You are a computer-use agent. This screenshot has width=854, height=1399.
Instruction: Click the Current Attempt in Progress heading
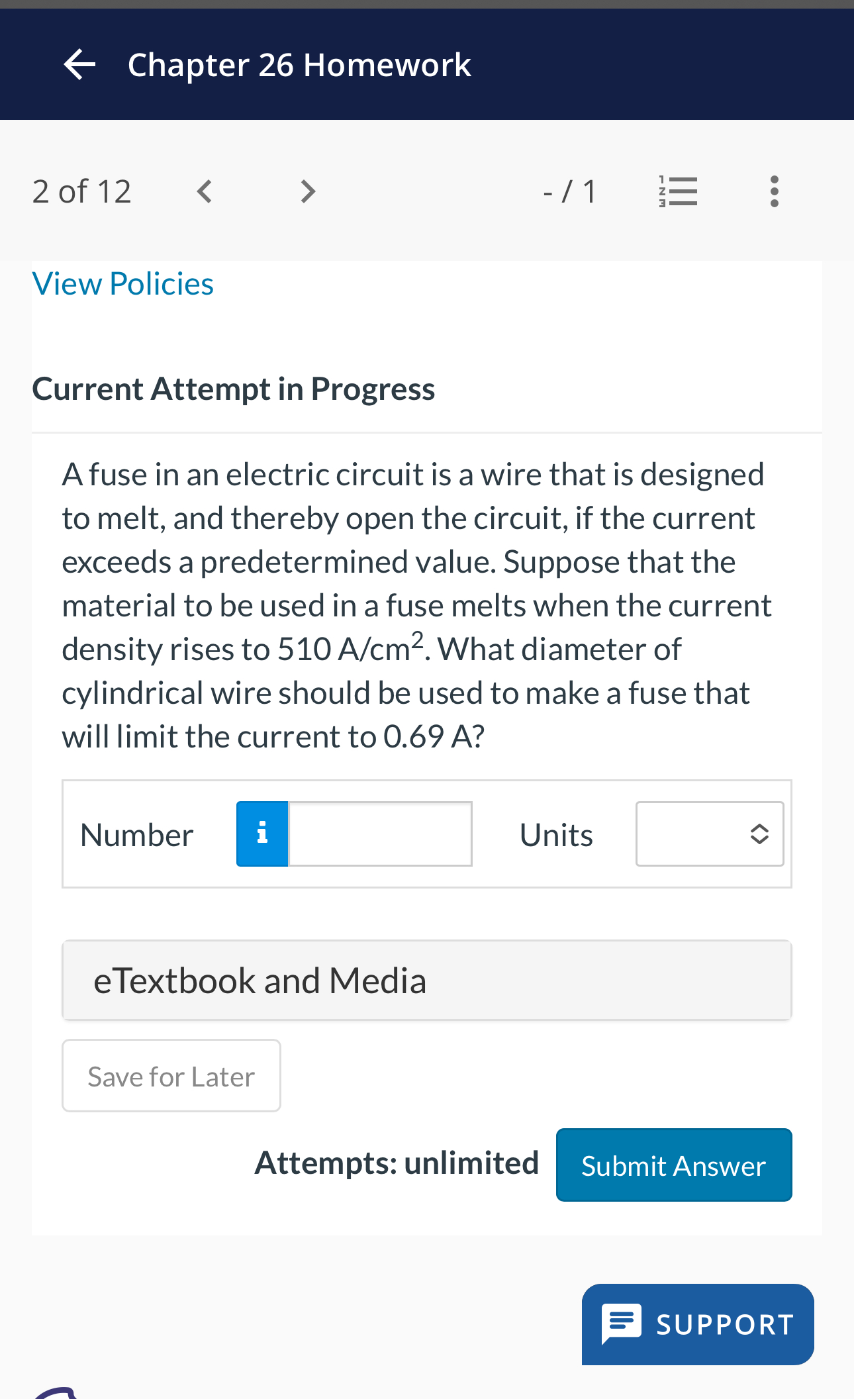point(234,389)
